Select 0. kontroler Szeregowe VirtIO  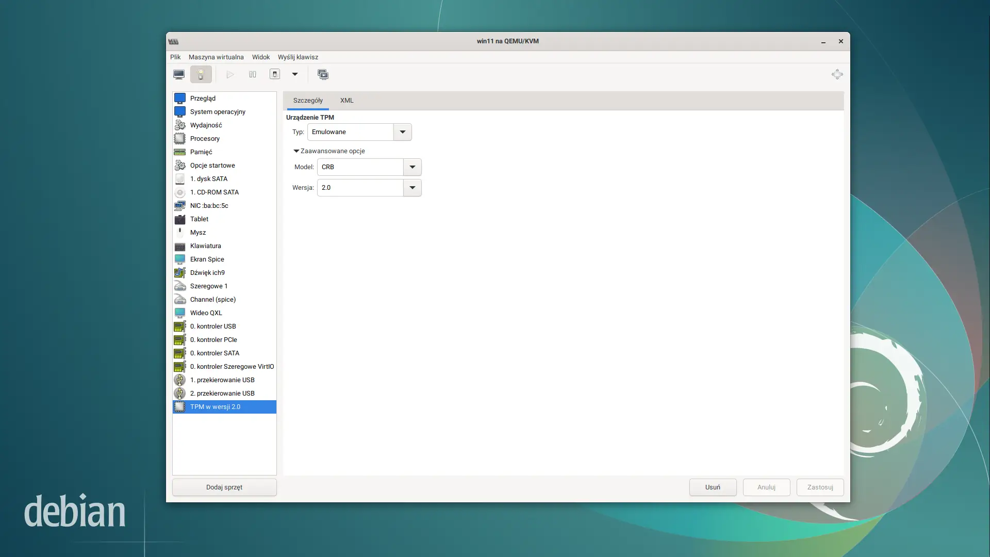(x=224, y=366)
